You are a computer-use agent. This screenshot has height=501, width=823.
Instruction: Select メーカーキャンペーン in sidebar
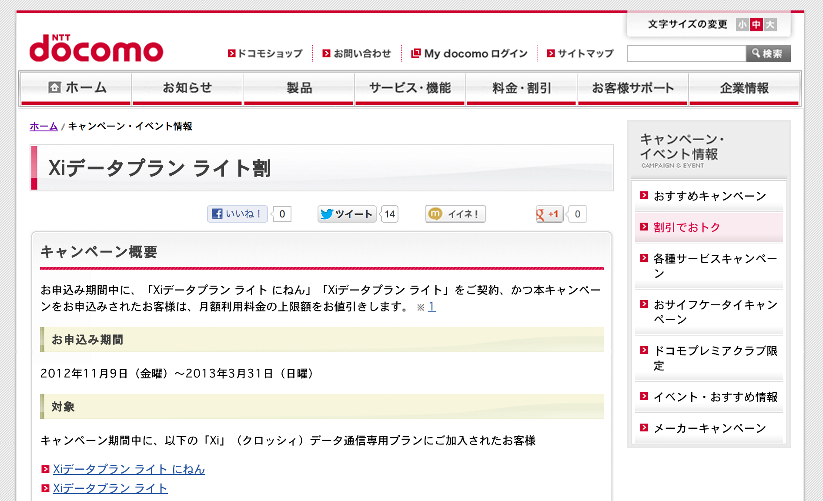709,428
